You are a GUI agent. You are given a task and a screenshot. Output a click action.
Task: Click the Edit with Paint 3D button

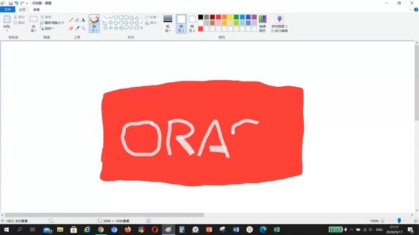(x=280, y=23)
